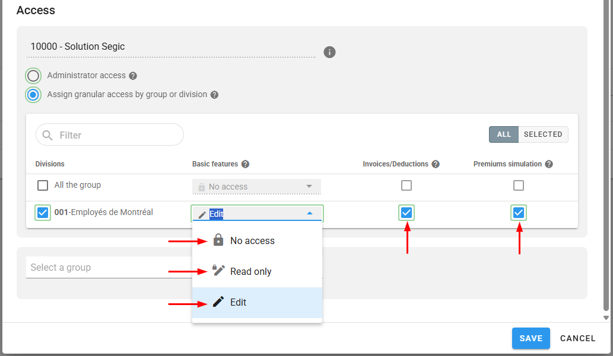Click the magnifier icon in Filter box

click(x=47, y=135)
